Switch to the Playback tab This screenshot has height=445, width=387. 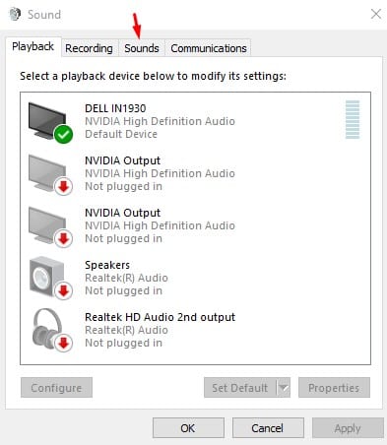pos(32,46)
